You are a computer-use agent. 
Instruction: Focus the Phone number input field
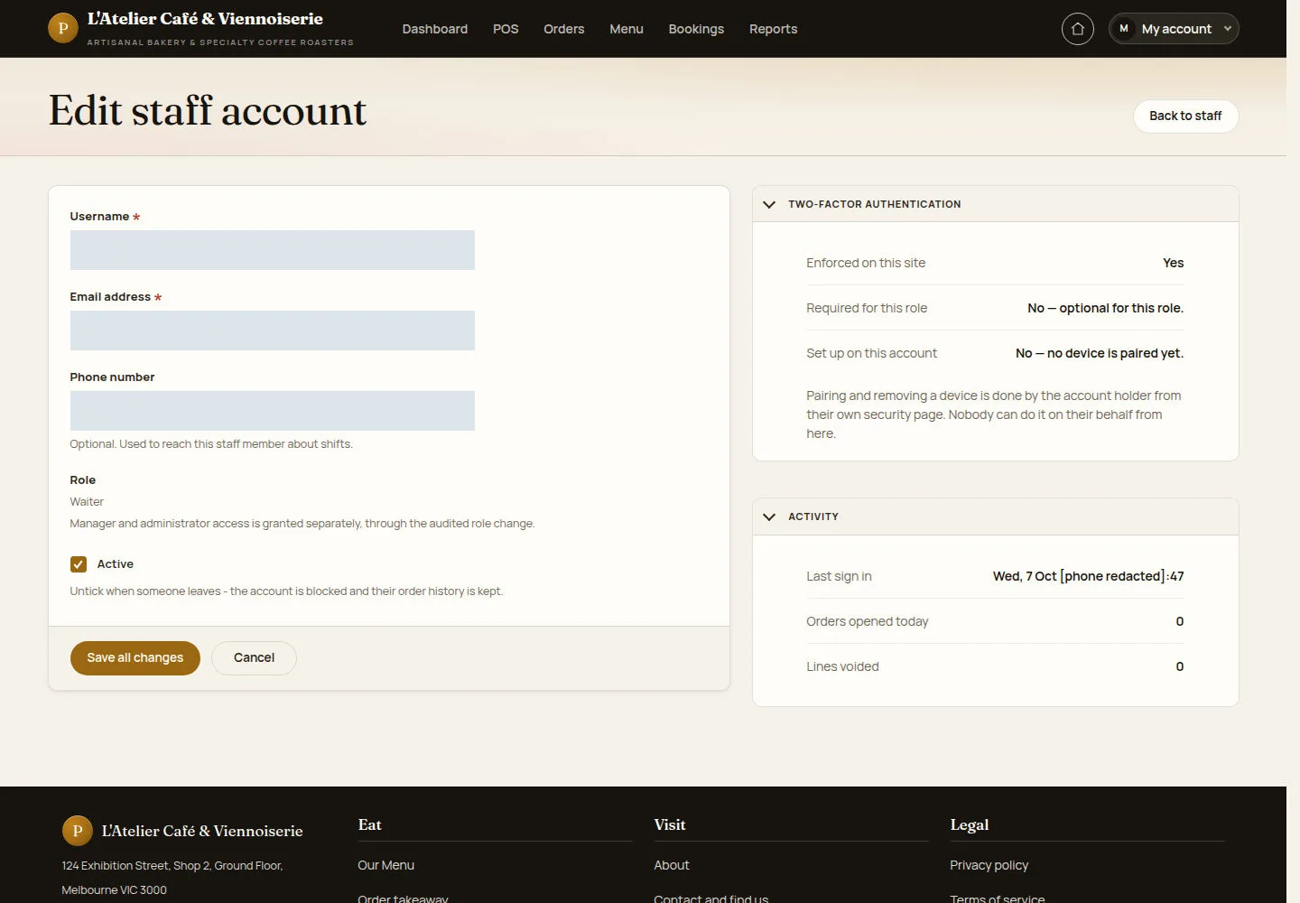(273, 411)
